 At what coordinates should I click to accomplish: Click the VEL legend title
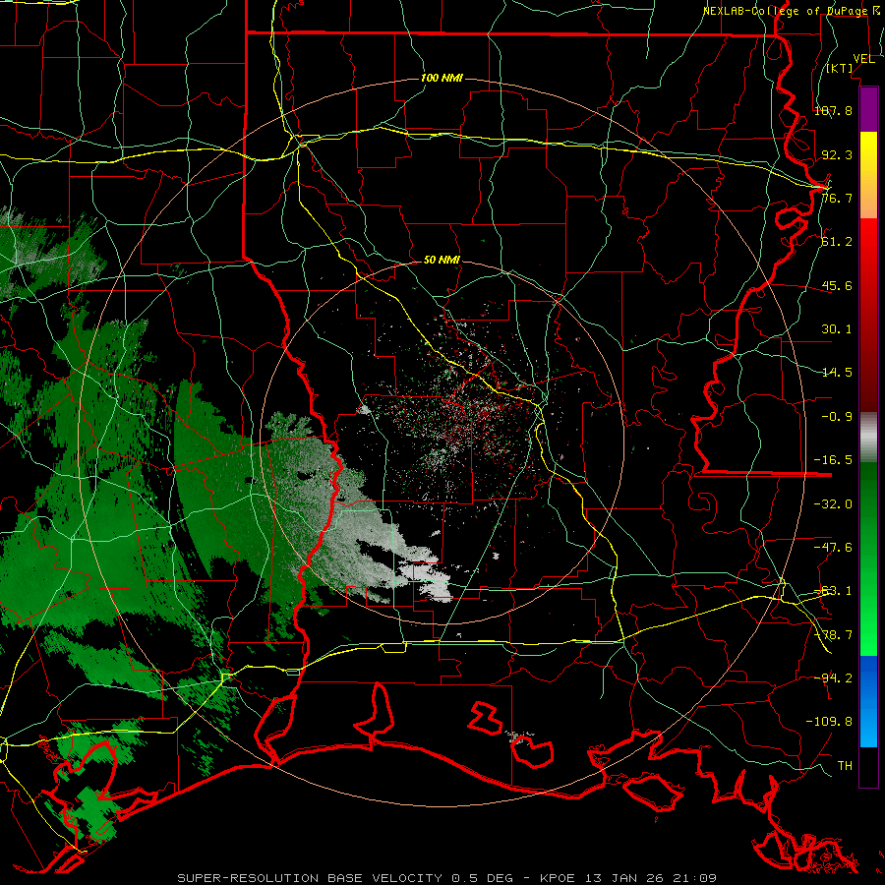click(863, 59)
